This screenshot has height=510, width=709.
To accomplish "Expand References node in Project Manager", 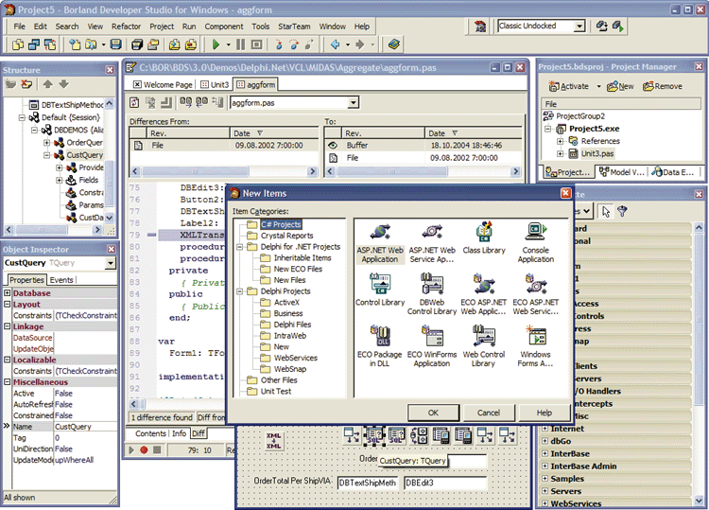I will [560, 141].
